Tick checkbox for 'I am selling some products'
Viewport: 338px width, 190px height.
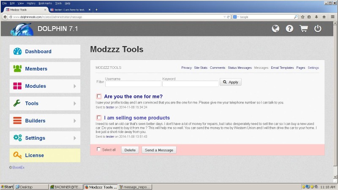click(99, 117)
